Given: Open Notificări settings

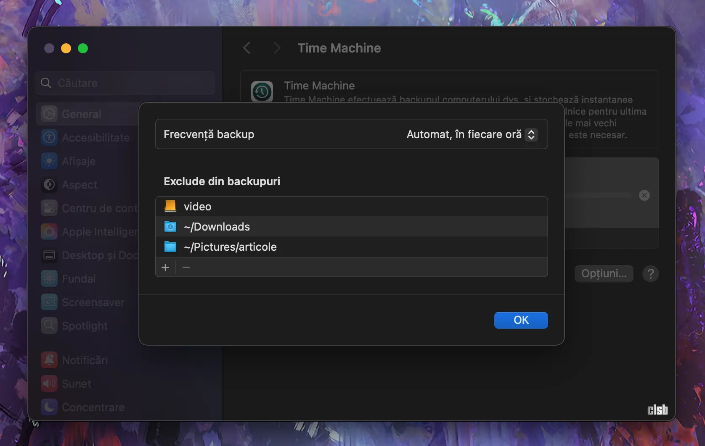Looking at the screenshot, I should pyautogui.click(x=125, y=360).
